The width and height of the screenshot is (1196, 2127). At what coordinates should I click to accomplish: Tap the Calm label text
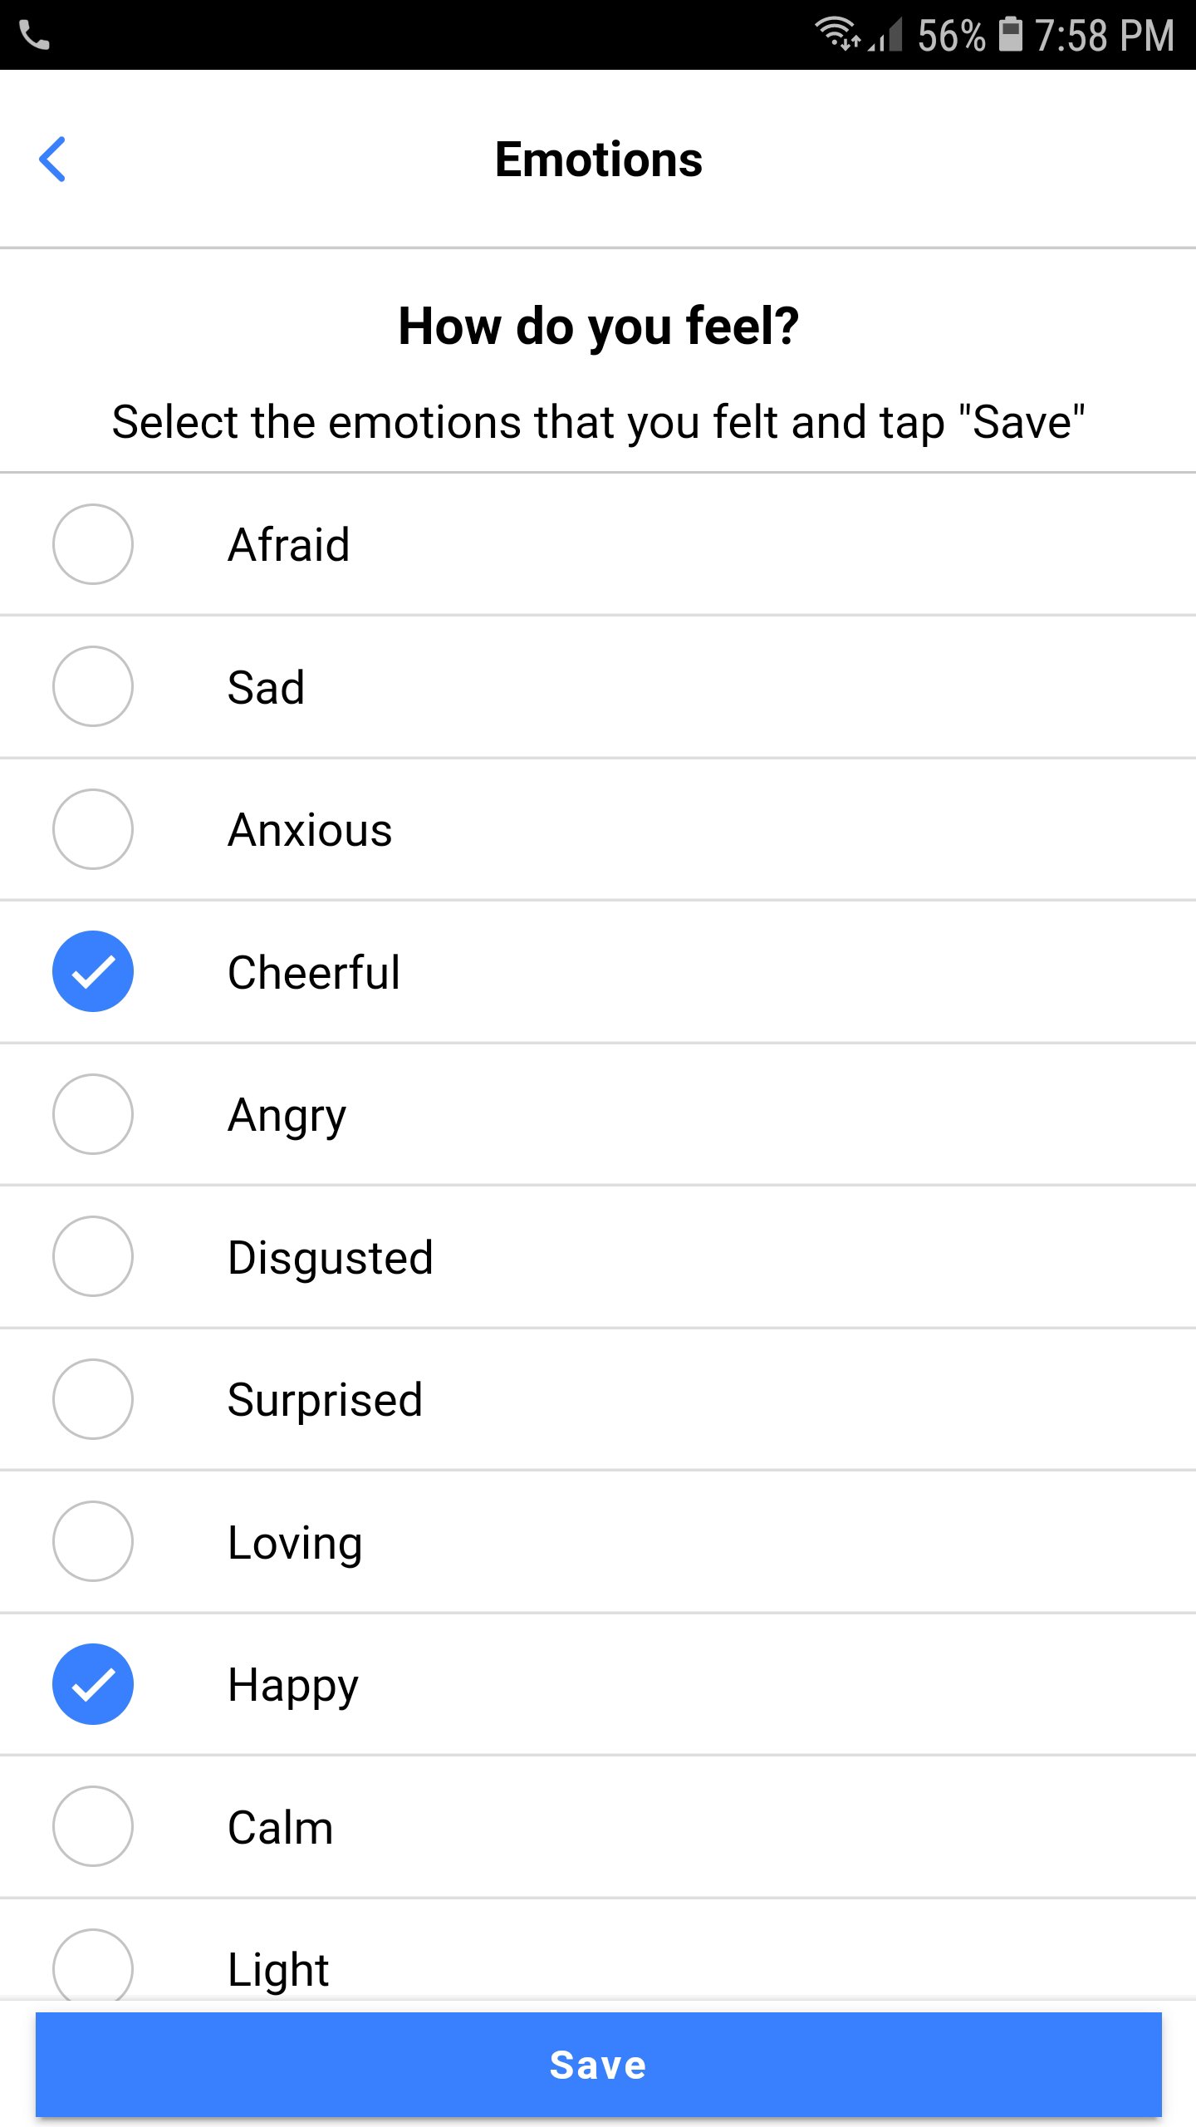(x=281, y=1828)
